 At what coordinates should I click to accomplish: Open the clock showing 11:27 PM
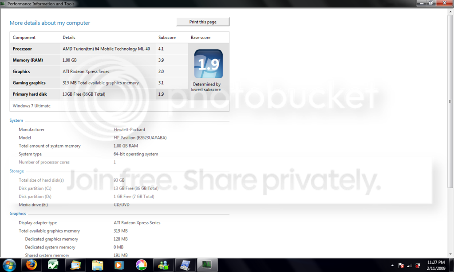[436, 265]
